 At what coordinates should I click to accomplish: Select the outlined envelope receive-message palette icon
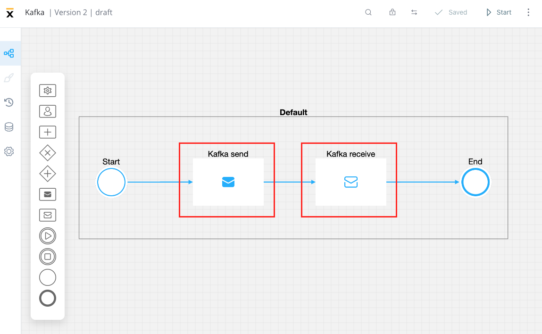pyautogui.click(x=48, y=215)
